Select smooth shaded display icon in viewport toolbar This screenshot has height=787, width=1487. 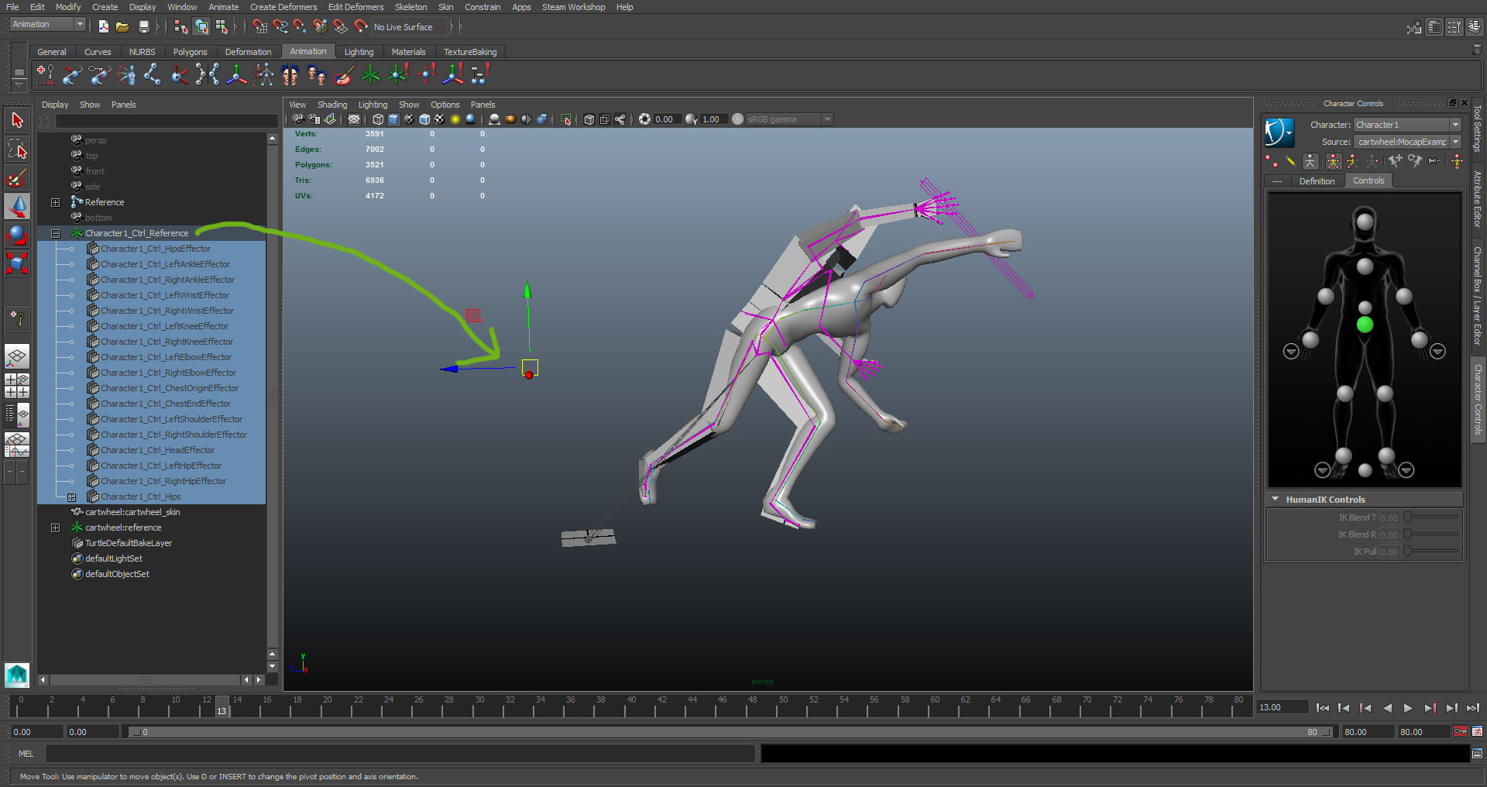coord(393,119)
